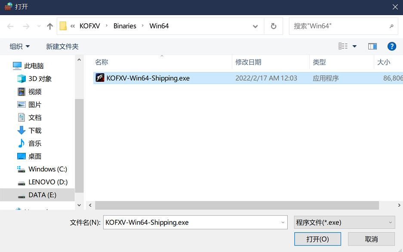Viewport: 403px width, 252px height.
Task: Open the view mode dropdown arrow
Action: 354,47
